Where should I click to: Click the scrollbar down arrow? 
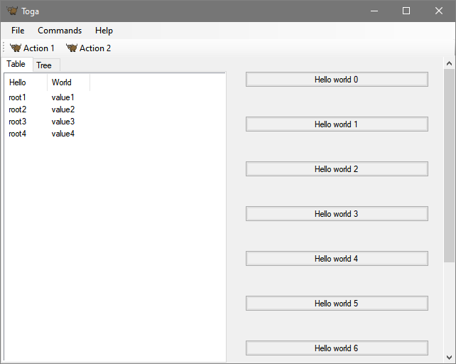(x=449, y=357)
